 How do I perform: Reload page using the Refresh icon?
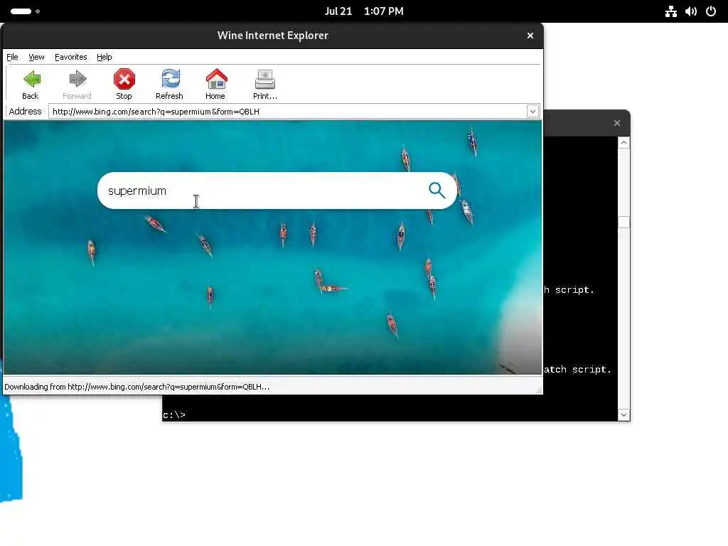click(x=169, y=85)
